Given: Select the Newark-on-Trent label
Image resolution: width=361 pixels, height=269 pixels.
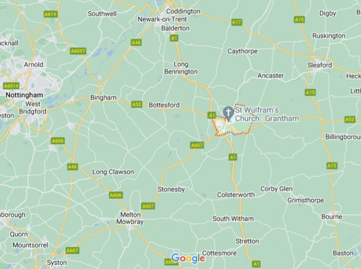Looking at the screenshot, I should tap(163, 19).
